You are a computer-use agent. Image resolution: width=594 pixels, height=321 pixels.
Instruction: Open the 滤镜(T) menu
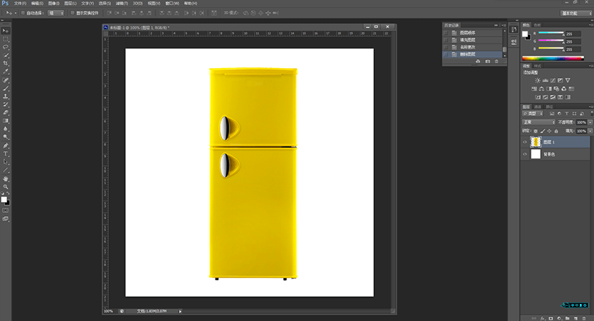tap(122, 3)
